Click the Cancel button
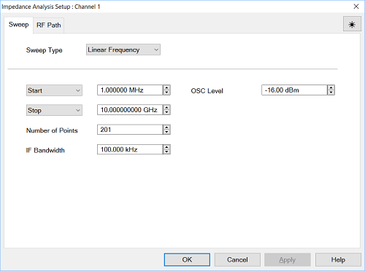Screen dimensions: 365x271 pos(237,259)
